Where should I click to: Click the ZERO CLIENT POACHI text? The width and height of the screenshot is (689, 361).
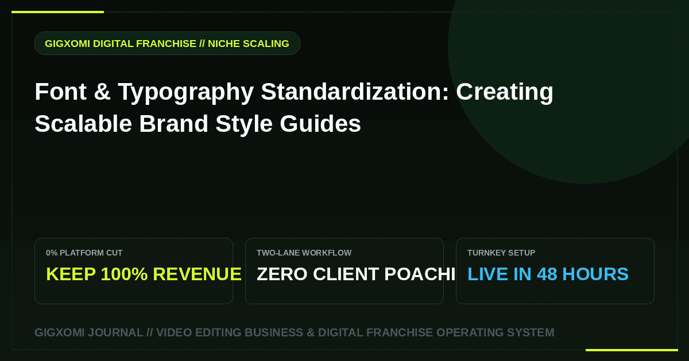[x=356, y=274]
